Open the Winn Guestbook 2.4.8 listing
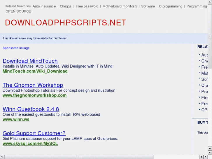 [31, 109]
